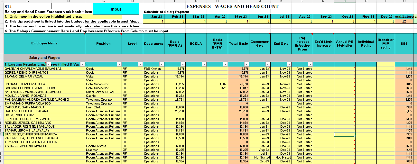The width and height of the screenshot is (417, 164).
Task: Click the Leadman position cell
Action: point(103,150)
